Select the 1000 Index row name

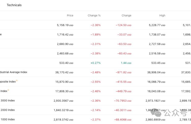point(8,119)
